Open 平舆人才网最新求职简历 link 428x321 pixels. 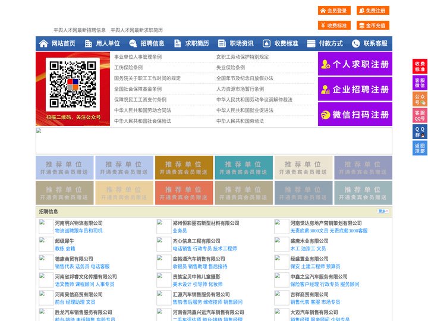click(x=137, y=30)
